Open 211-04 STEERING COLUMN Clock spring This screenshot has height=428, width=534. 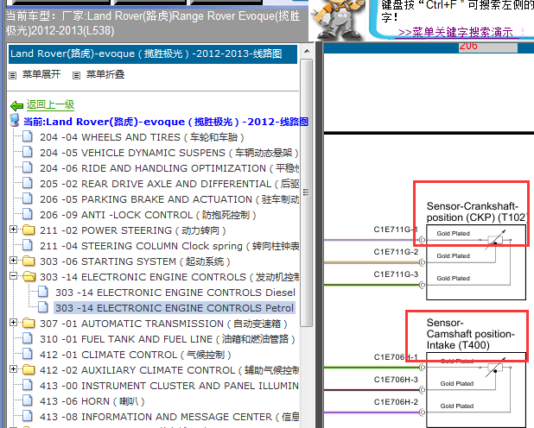click(x=169, y=246)
